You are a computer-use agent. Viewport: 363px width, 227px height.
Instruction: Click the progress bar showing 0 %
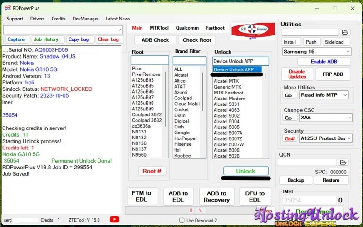click(191, 211)
